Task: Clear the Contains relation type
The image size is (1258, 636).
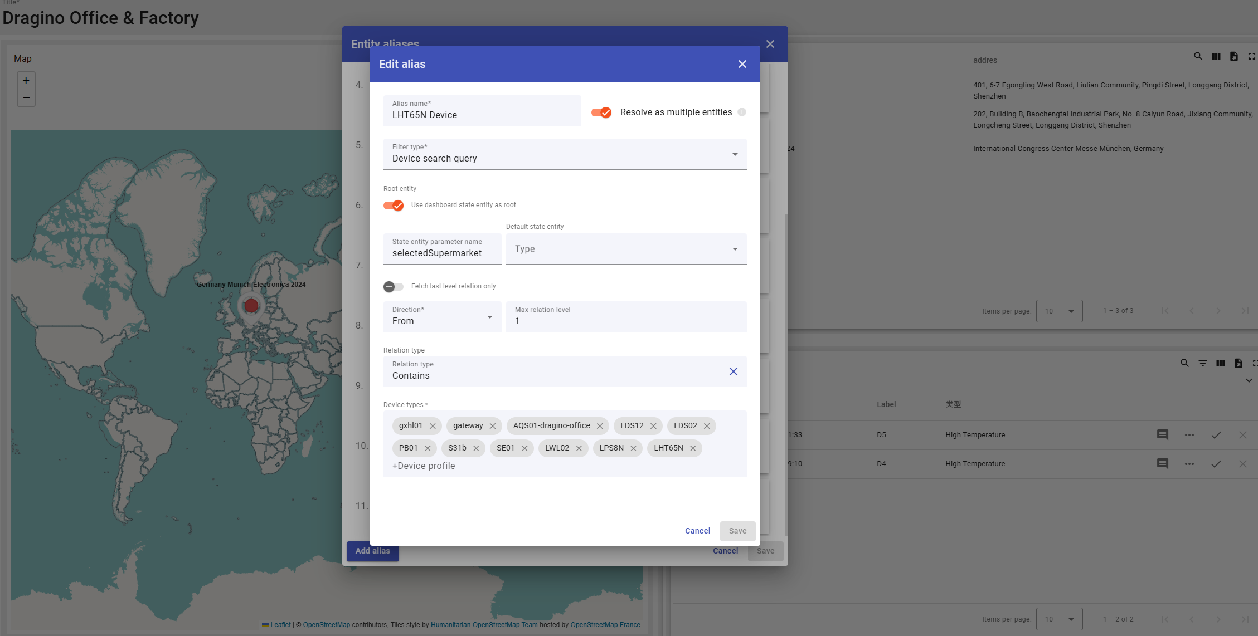Action: pos(734,371)
